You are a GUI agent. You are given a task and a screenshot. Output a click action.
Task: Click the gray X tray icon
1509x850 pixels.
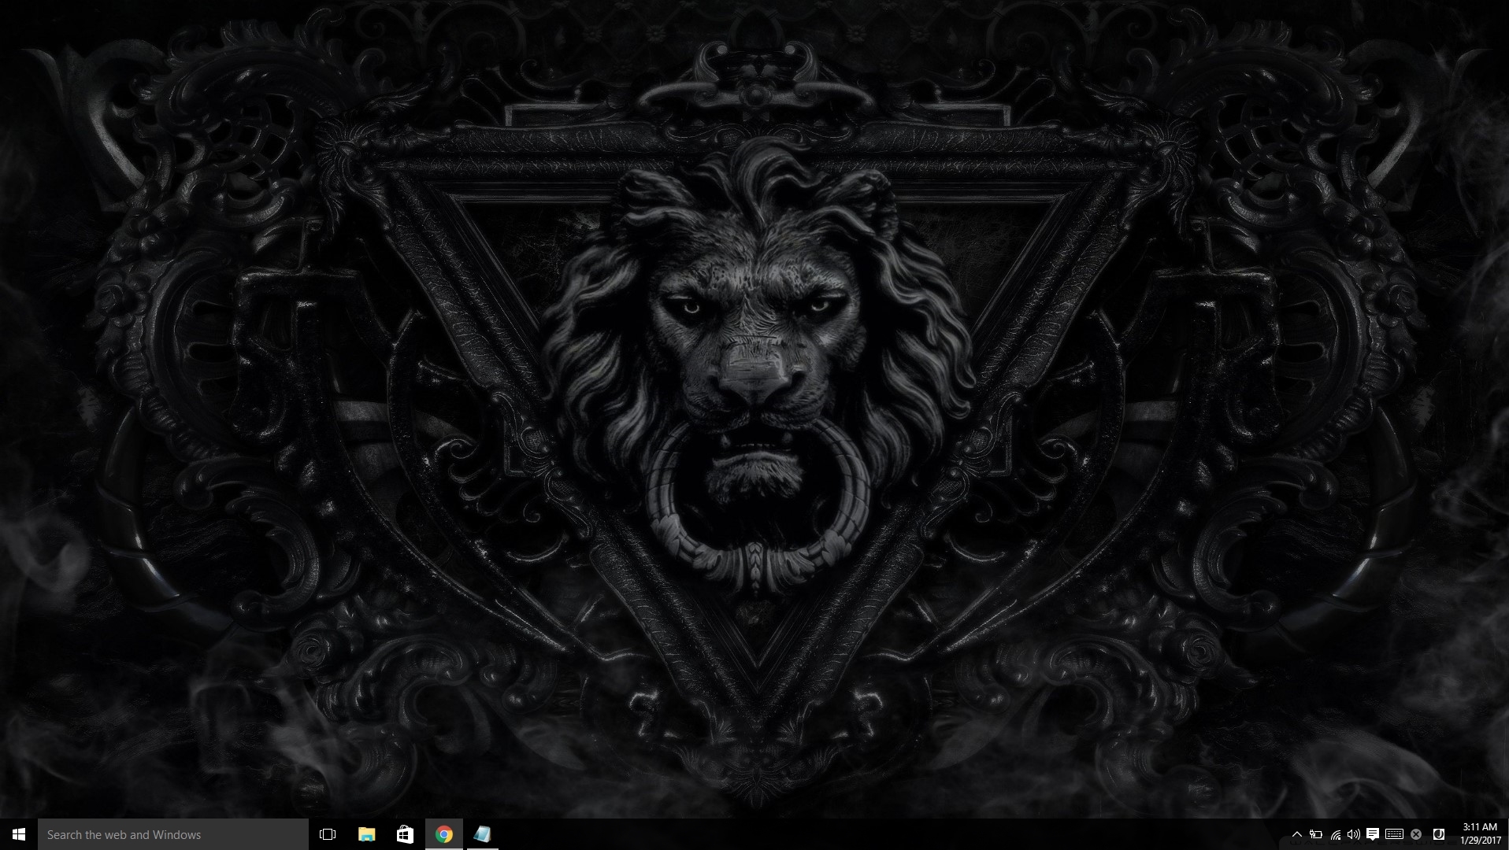tap(1416, 834)
